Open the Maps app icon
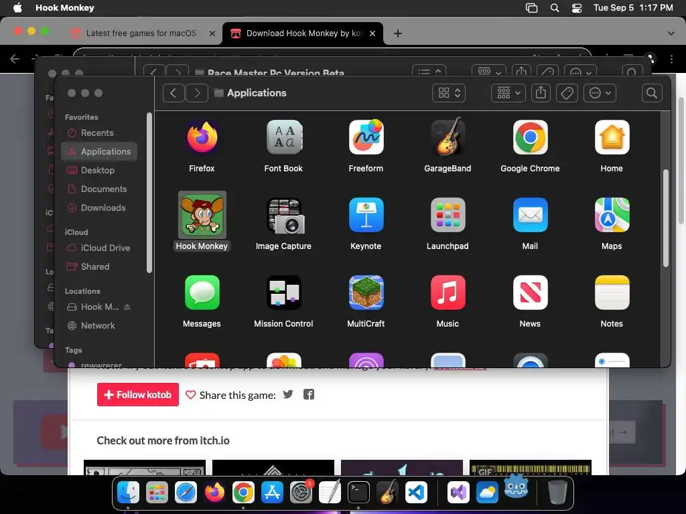686x514 pixels. coord(612,215)
